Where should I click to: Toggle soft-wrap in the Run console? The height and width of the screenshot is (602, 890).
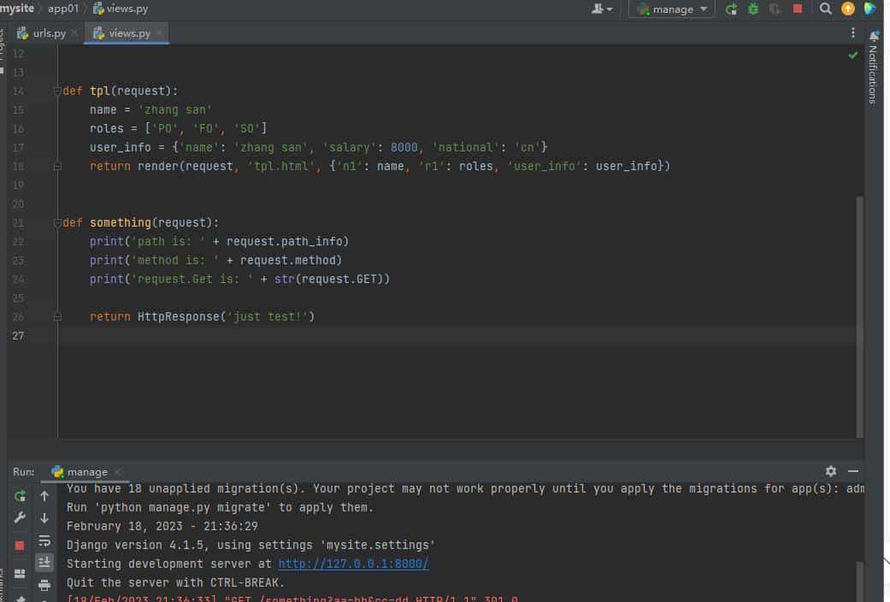point(44,540)
